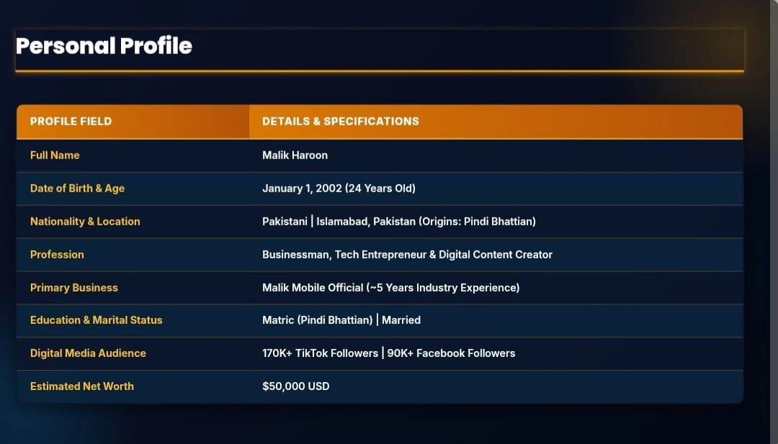Click the $50,000 USD net worth value
The image size is (778, 444).
(x=296, y=386)
